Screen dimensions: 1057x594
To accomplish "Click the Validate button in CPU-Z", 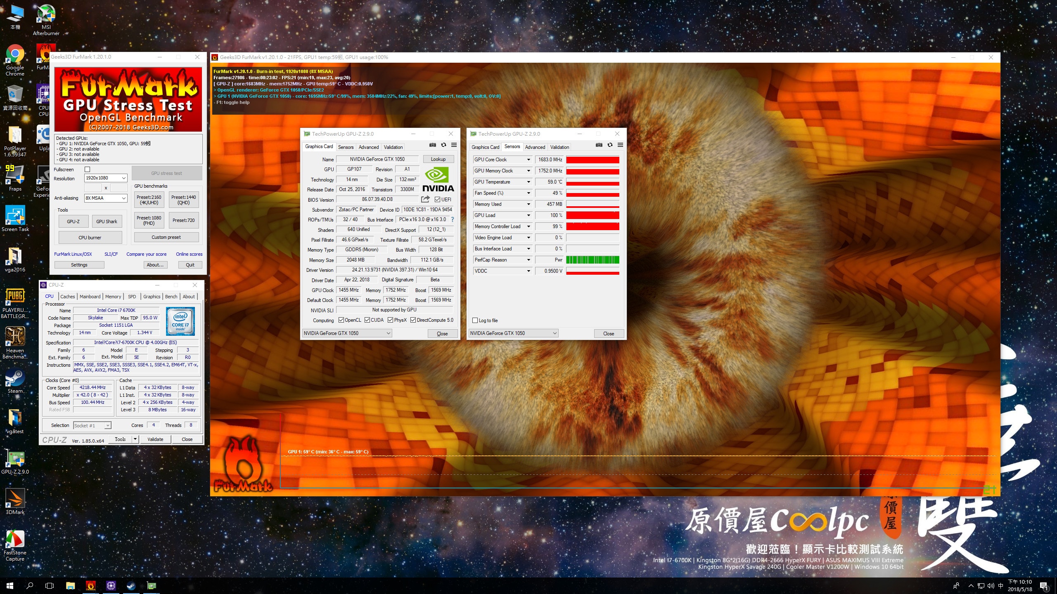I will [x=155, y=439].
